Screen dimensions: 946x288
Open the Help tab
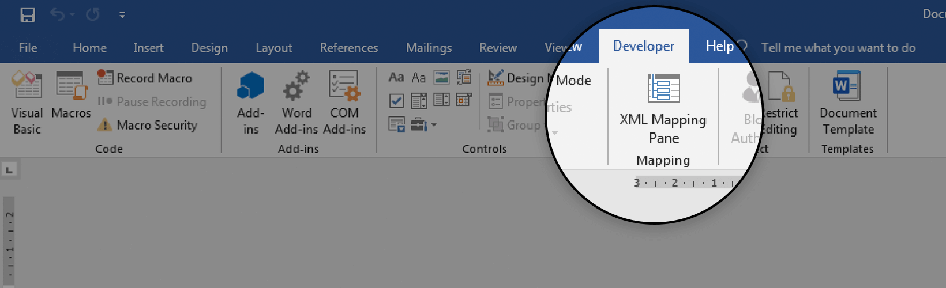(719, 46)
